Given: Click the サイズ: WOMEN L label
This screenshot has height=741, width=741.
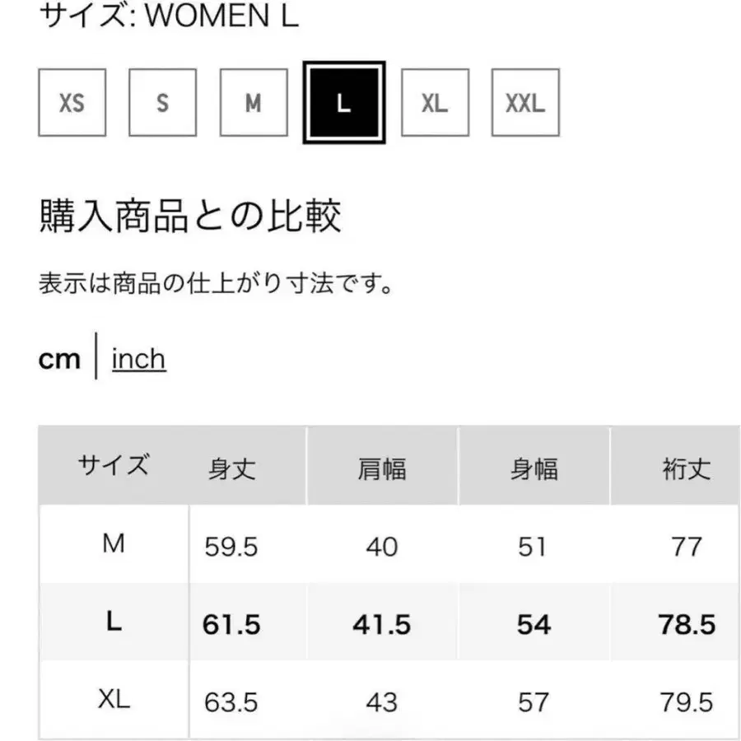Looking at the screenshot, I should pyautogui.click(x=169, y=15).
